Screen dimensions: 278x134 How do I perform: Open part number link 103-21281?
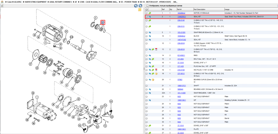pos(181,33)
